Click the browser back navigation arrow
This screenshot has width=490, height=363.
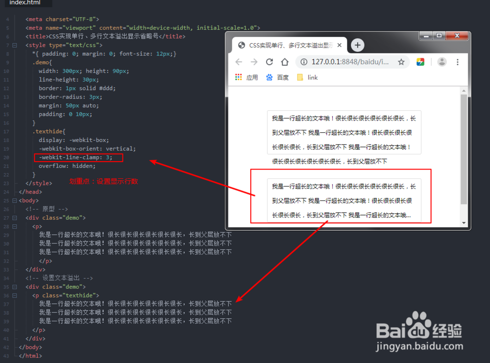(239, 62)
